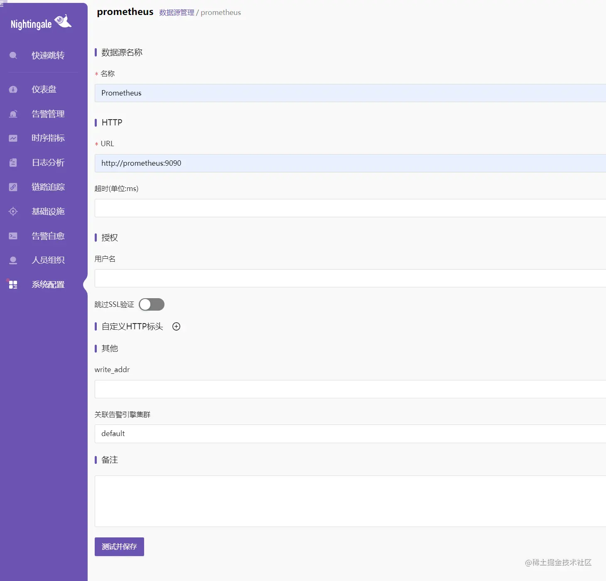The height and width of the screenshot is (581, 606).
Task: Focus the write_addr input field
Action: pyautogui.click(x=350, y=389)
